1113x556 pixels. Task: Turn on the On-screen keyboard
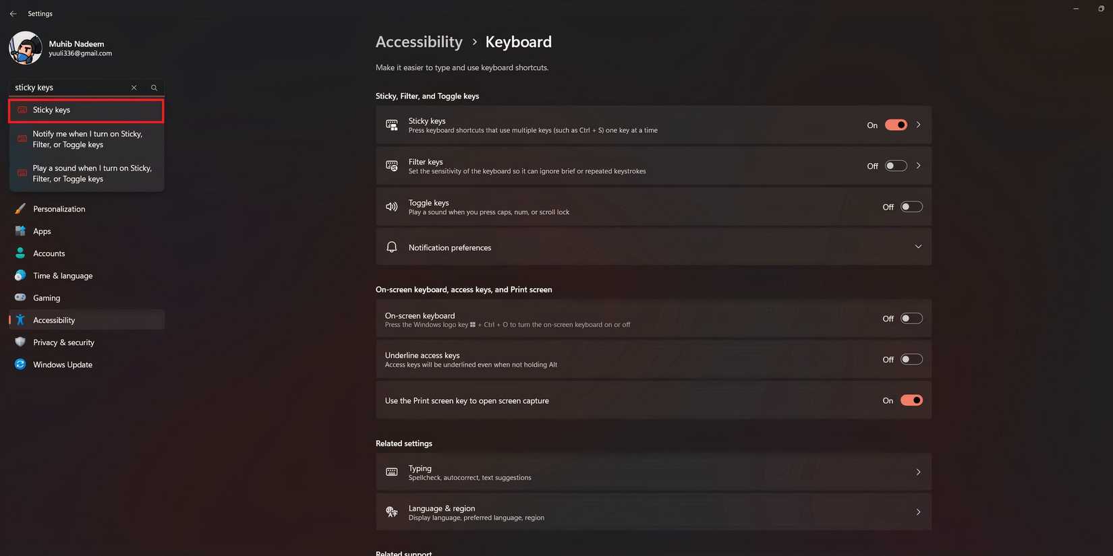point(911,318)
